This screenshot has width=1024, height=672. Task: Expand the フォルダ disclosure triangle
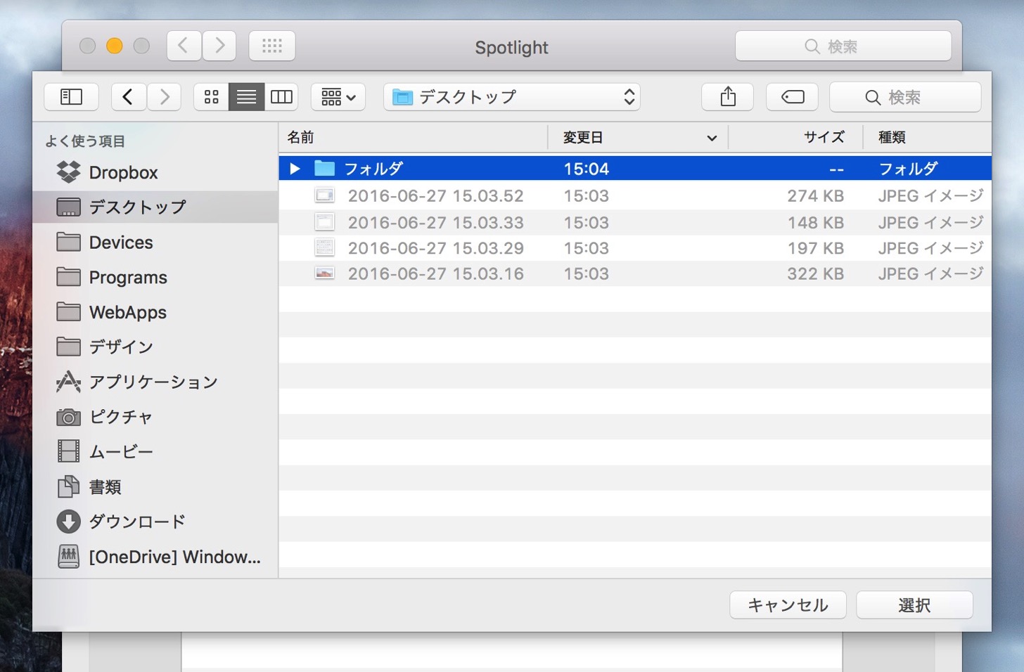pos(295,169)
